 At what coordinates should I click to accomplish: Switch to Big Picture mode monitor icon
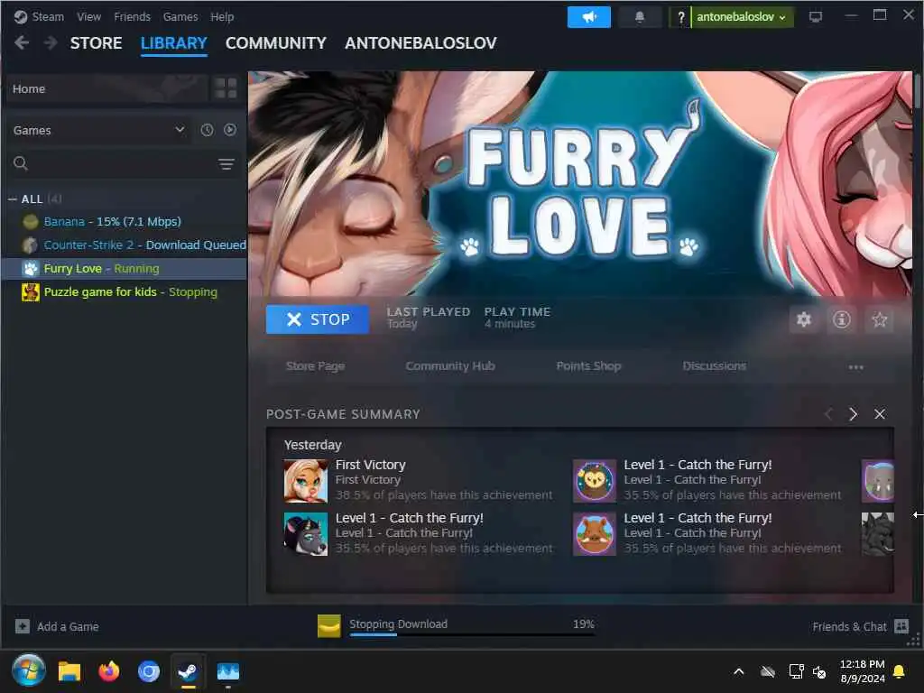click(816, 17)
